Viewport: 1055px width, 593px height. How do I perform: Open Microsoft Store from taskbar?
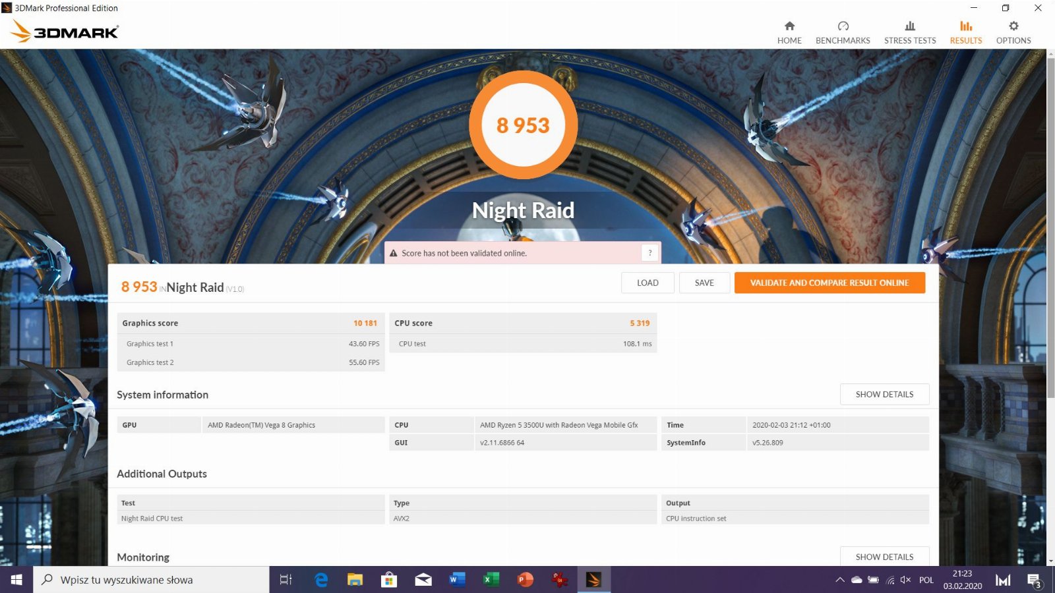389,580
